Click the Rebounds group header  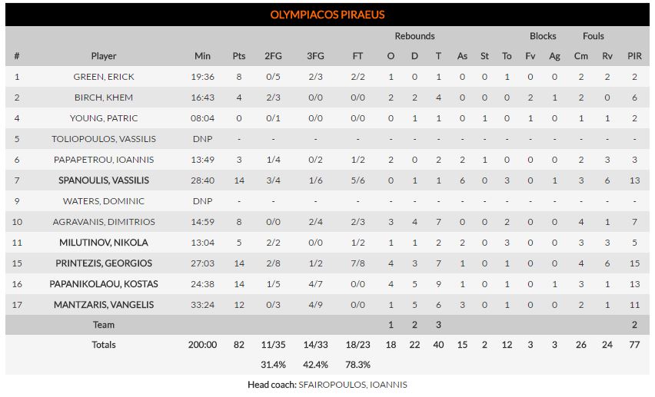click(x=414, y=36)
